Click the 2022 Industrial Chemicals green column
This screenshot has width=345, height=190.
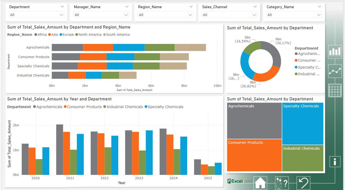coord(108,161)
